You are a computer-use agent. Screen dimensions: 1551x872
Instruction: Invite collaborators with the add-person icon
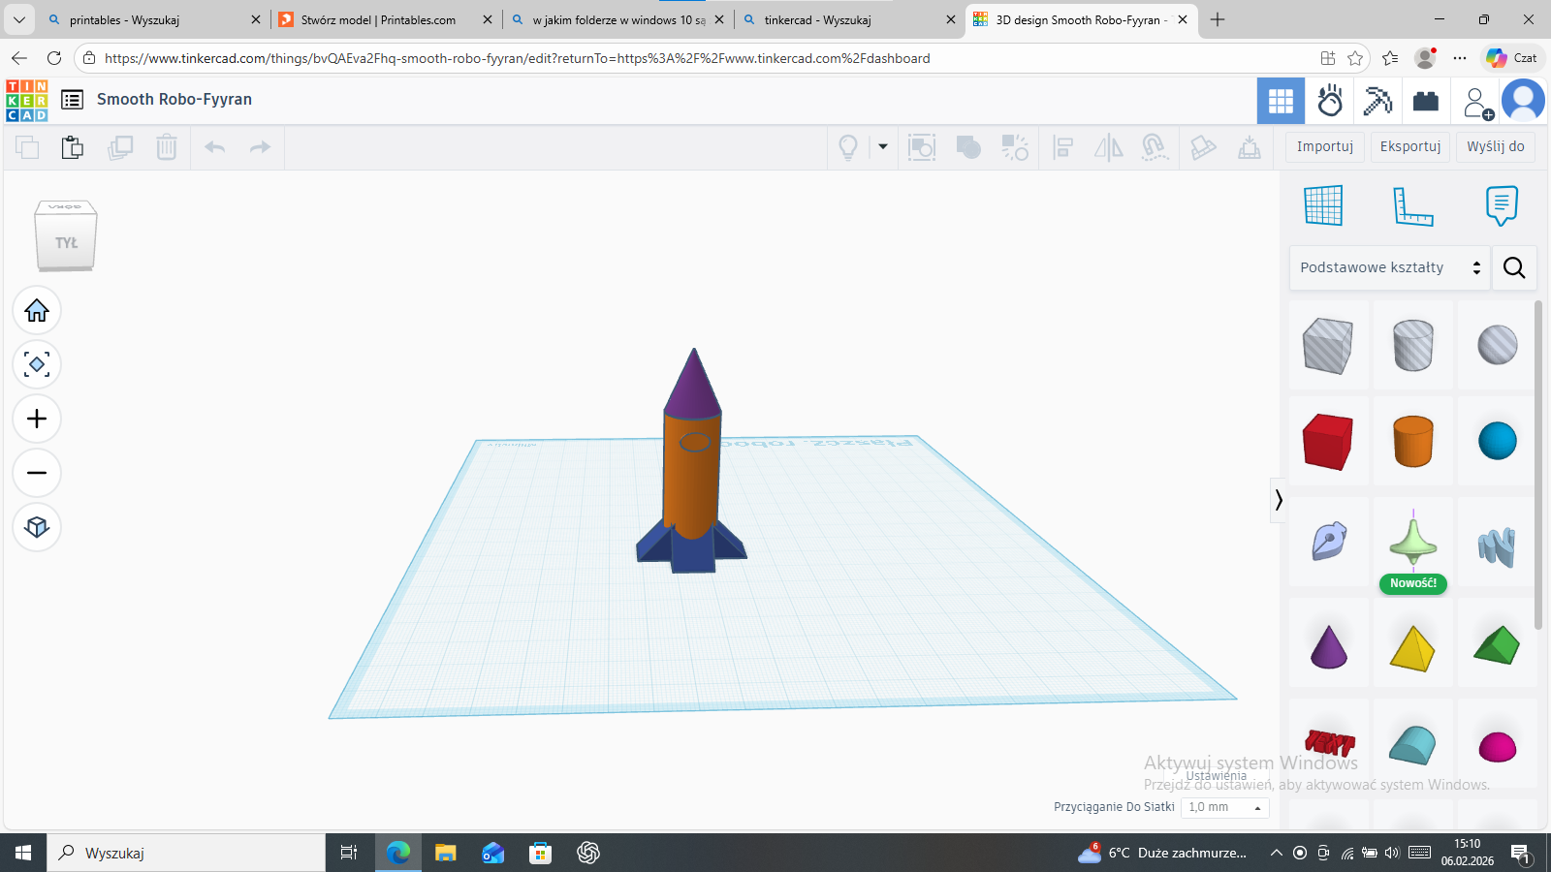(1478, 103)
